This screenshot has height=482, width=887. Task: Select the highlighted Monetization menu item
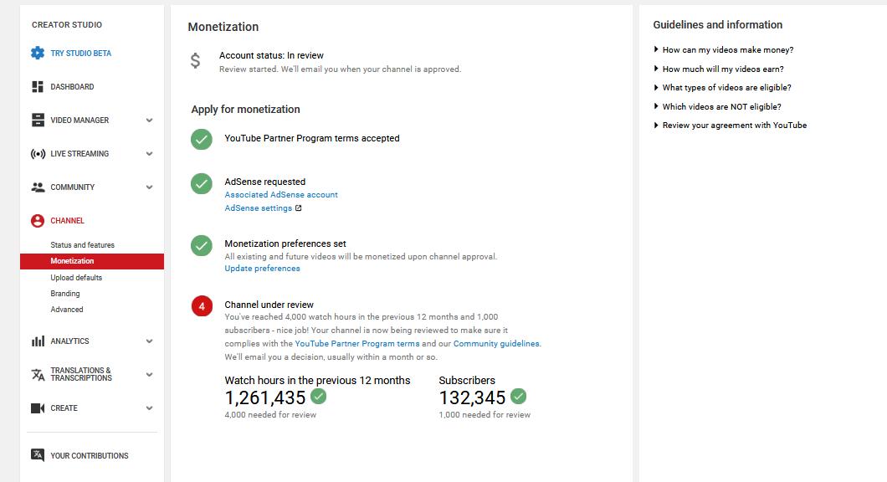[x=92, y=261]
